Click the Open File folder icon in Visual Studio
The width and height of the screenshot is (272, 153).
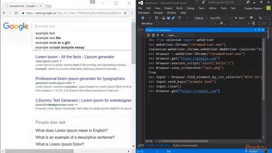(x=164, y=18)
